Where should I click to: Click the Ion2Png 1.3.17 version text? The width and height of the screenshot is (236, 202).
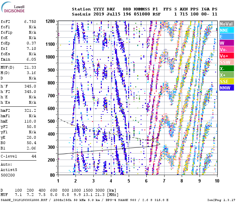tap(221, 200)
